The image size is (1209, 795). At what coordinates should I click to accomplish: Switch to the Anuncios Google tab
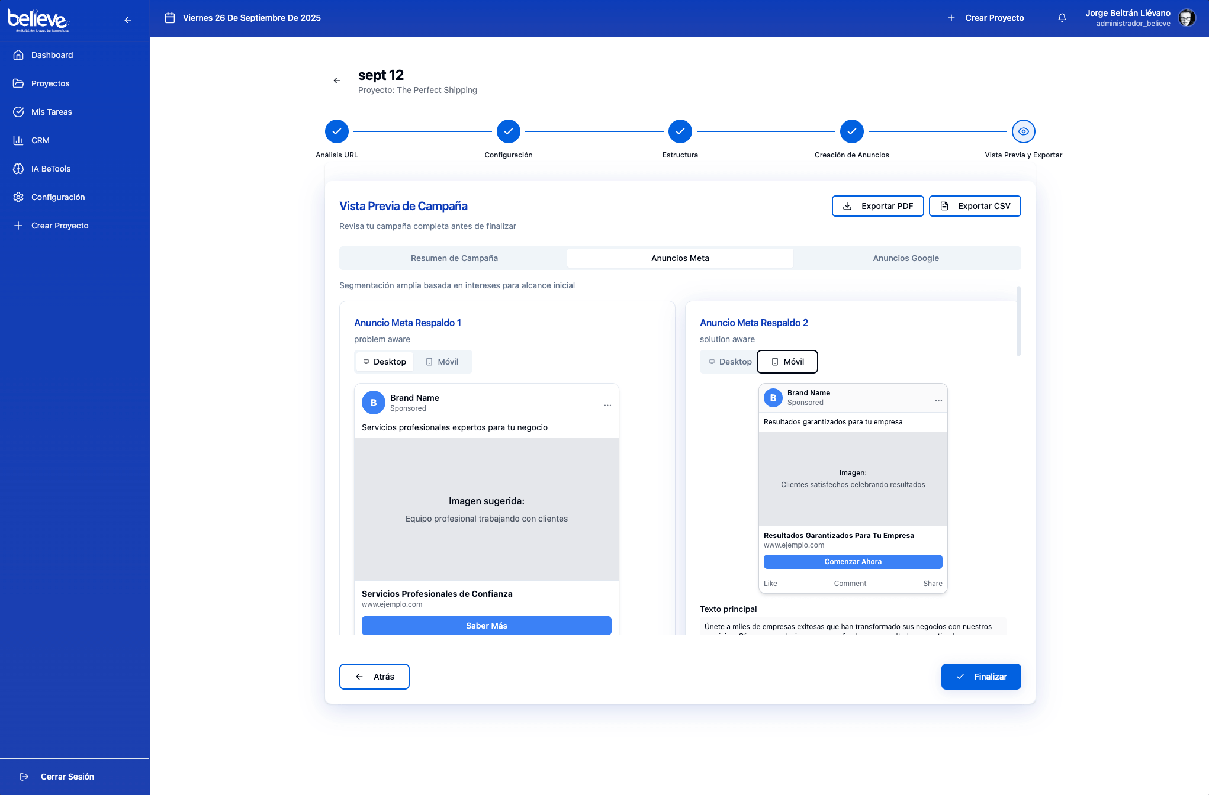pyautogui.click(x=906, y=258)
